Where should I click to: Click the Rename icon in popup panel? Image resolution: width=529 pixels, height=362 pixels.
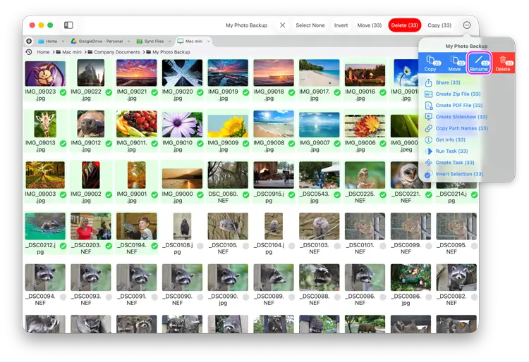pos(479,62)
